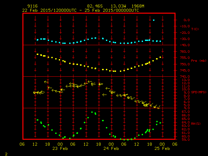Click the 59.0 humidity axis value
Viewport: 208px width, 156px height.
coord(186,140)
